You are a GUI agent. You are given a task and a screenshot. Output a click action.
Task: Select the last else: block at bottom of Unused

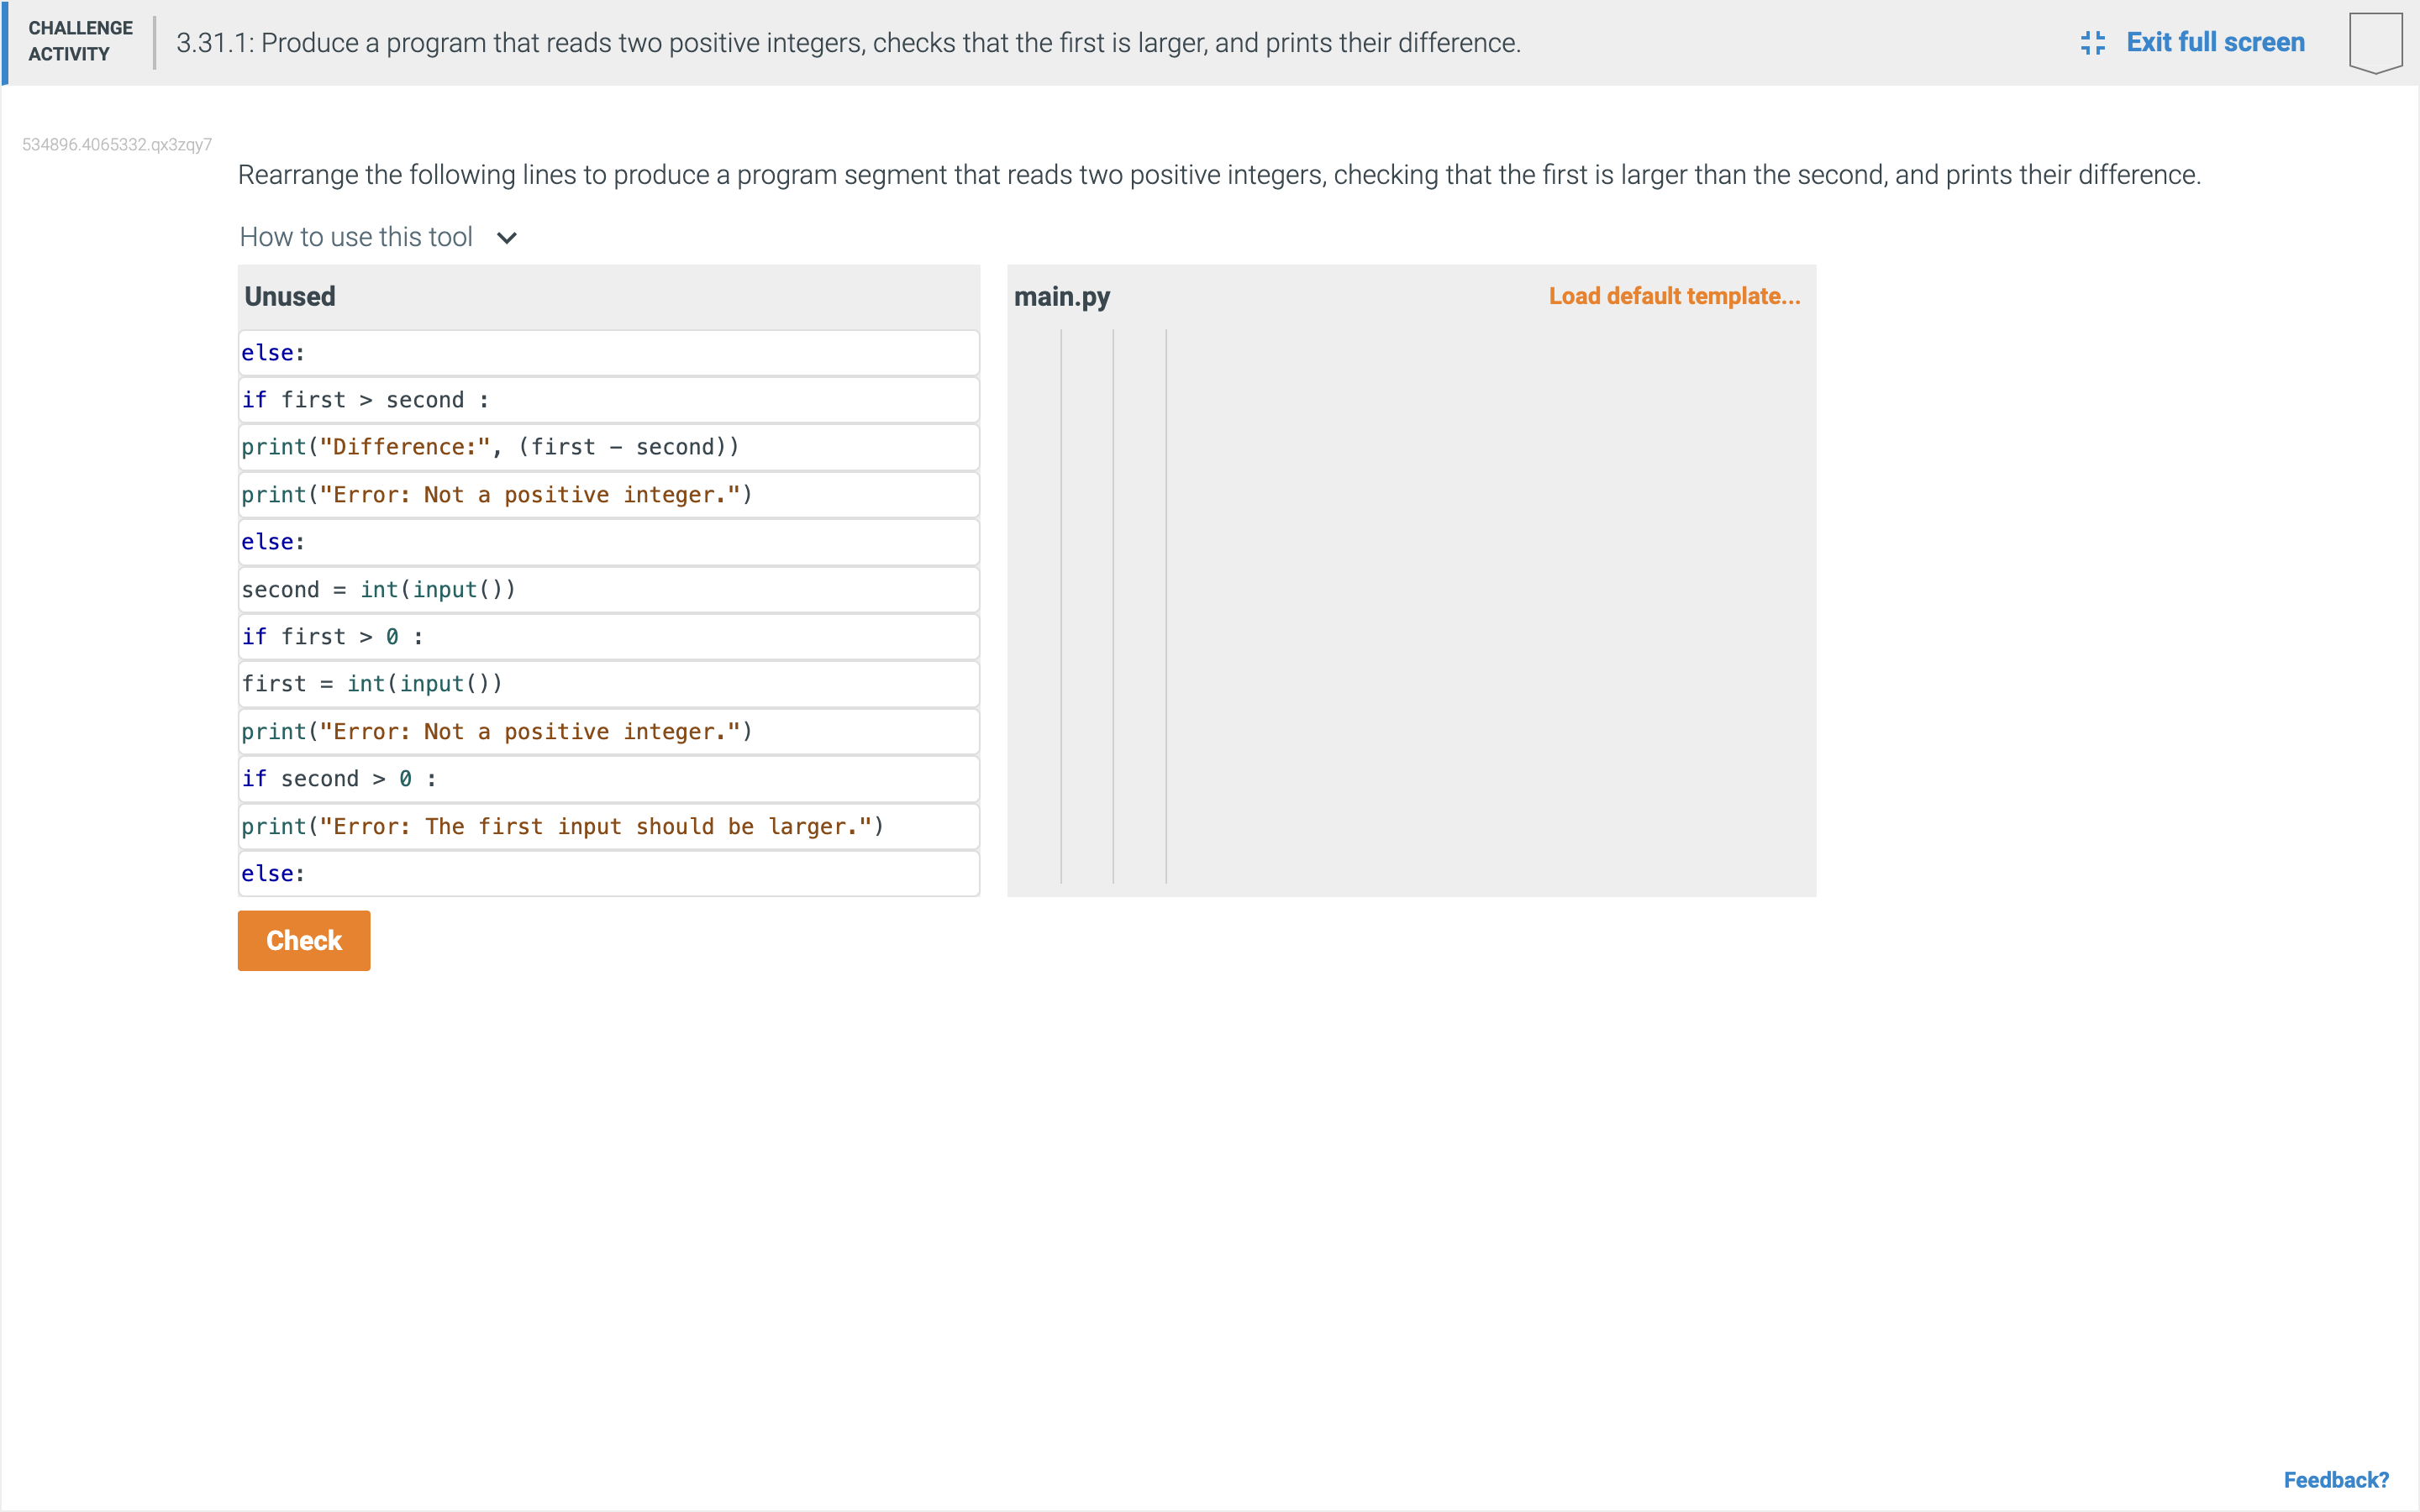(609, 874)
